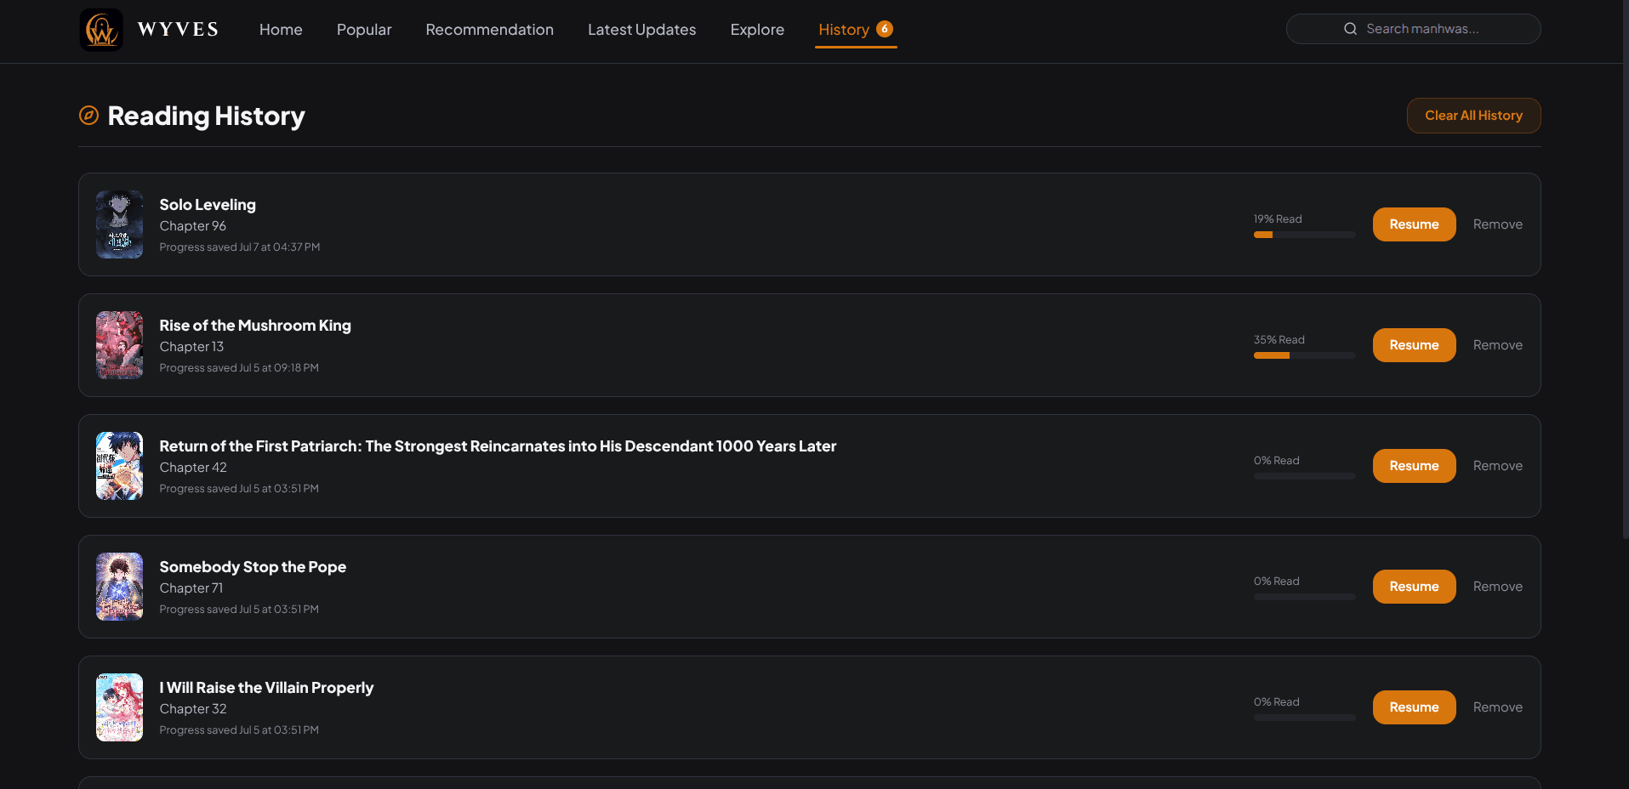Viewport: 1629px width, 789px height.
Task: Click the Somebody Stop the Pope title
Action: coord(253,567)
